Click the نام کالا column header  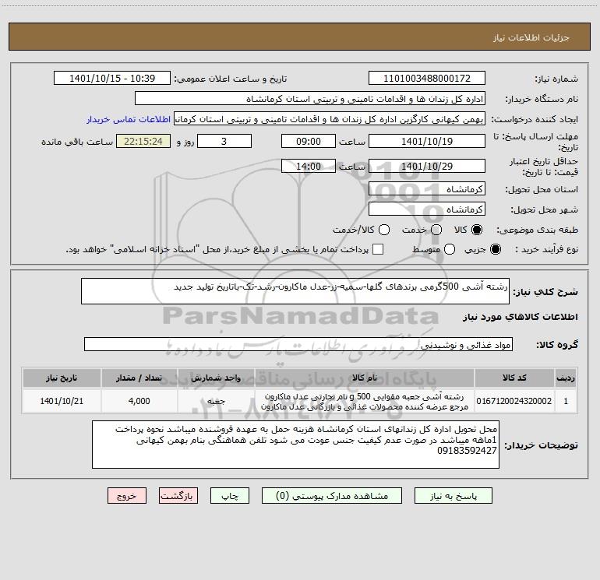click(x=365, y=378)
